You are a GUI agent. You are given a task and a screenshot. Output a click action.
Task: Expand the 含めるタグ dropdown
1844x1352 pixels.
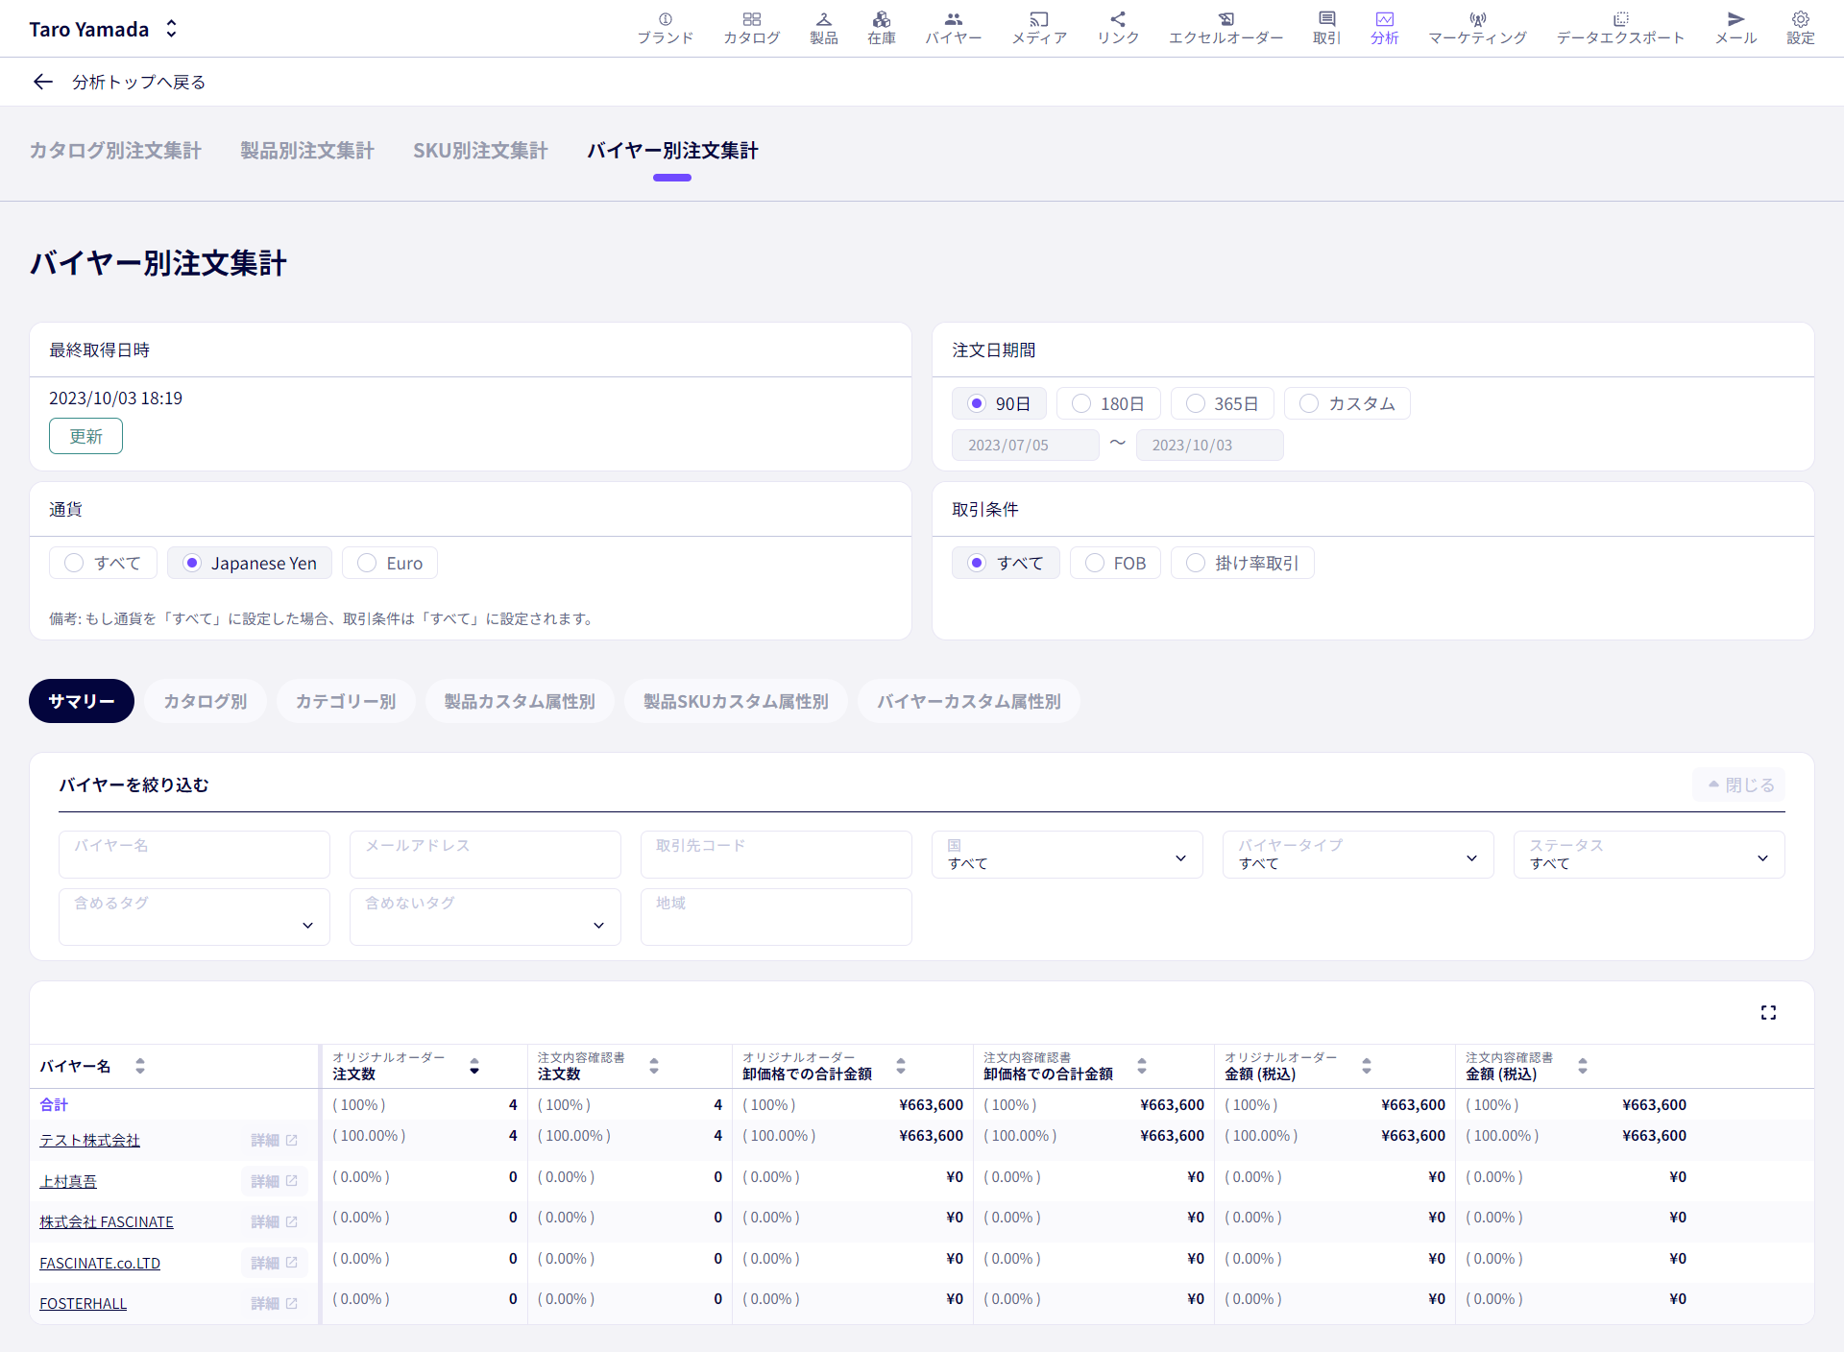click(x=194, y=917)
